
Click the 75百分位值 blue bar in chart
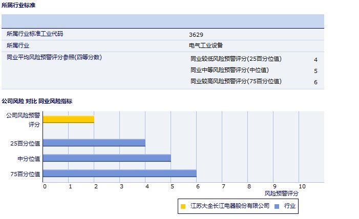coord(120,174)
